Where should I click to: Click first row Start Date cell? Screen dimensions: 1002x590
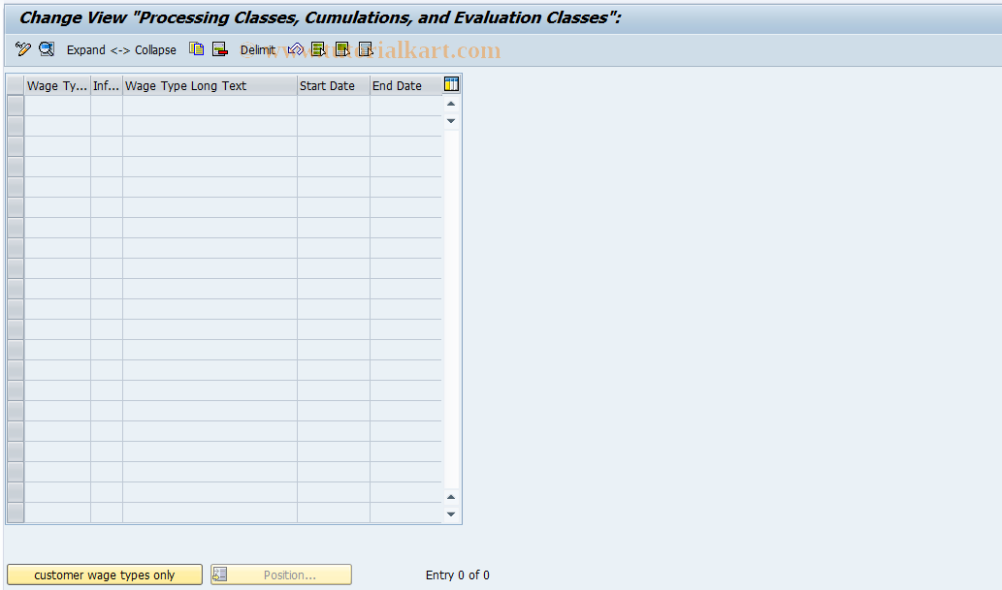point(333,106)
